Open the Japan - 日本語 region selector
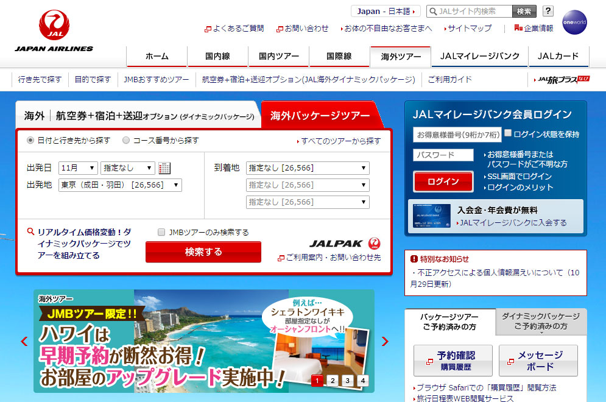The image size is (606, 402). pyautogui.click(x=386, y=11)
